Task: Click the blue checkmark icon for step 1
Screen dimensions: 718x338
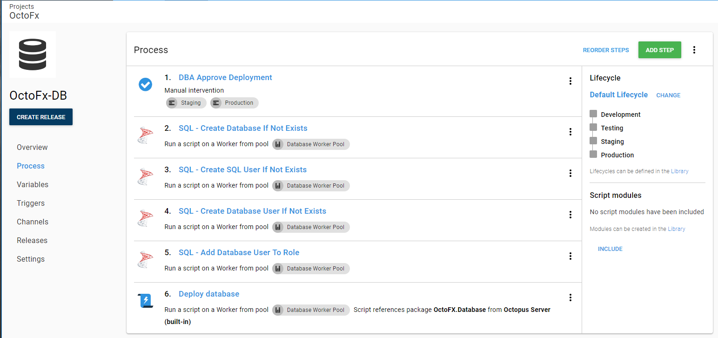Action: tap(145, 84)
